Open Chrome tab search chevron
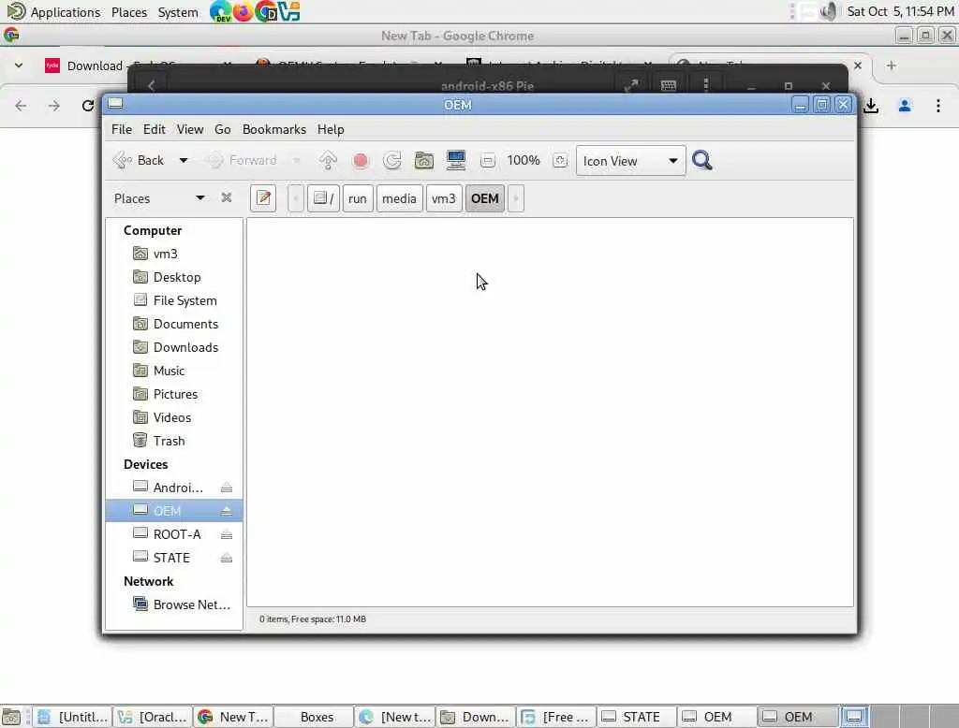The image size is (959, 728). coord(19,65)
